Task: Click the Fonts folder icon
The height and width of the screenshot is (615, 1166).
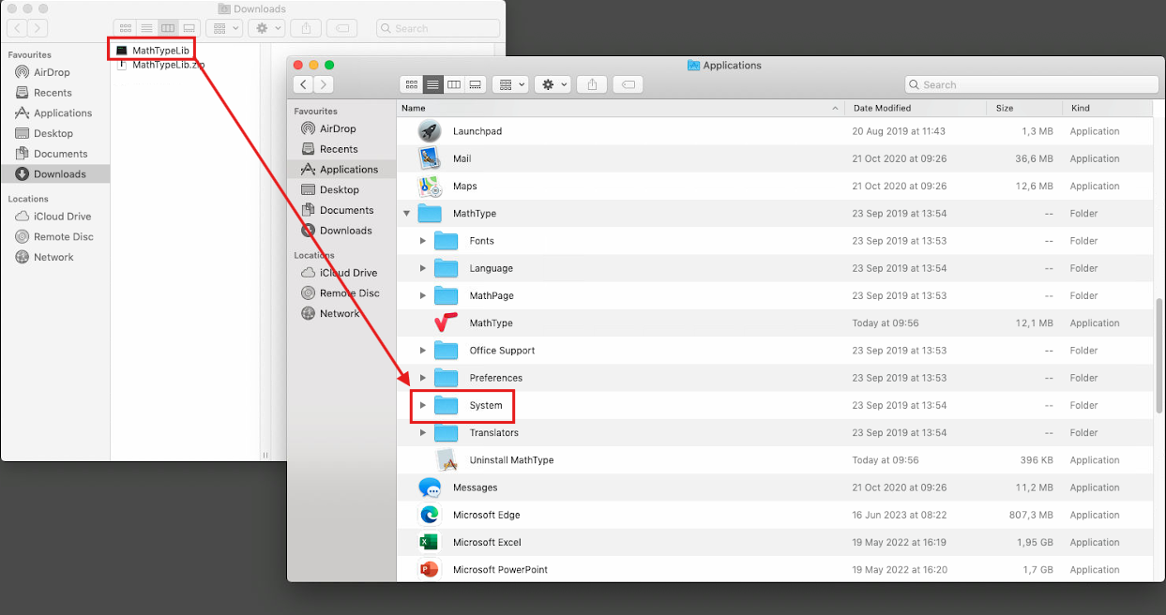Action: click(447, 241)
